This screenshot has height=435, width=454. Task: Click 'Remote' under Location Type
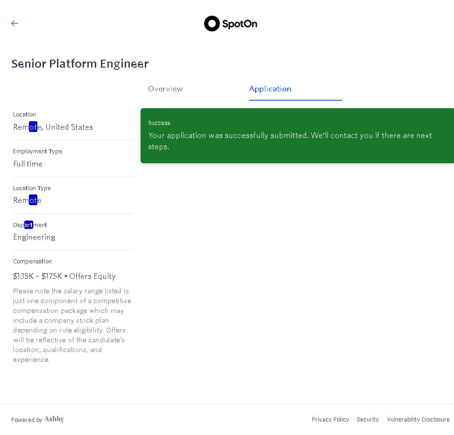pos(27,200)
